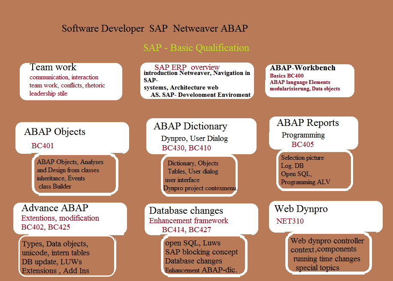Click the 'special topics' line

pyautogui.click(x=317, y=268)
